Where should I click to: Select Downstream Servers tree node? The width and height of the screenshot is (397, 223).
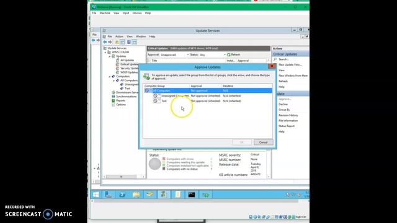click(127, 92)
